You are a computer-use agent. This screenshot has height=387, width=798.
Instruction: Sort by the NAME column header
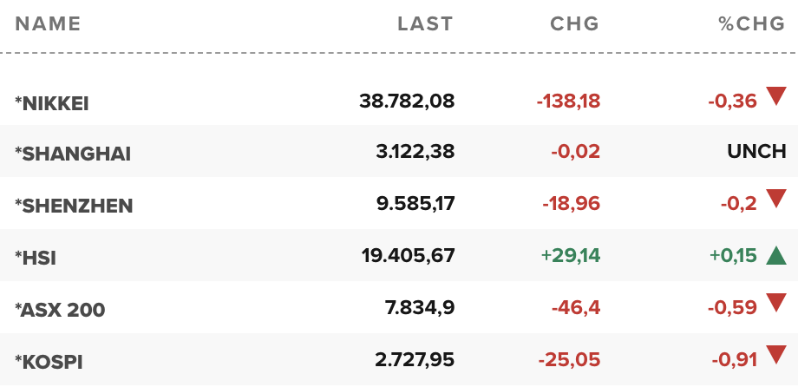[48, 24]
